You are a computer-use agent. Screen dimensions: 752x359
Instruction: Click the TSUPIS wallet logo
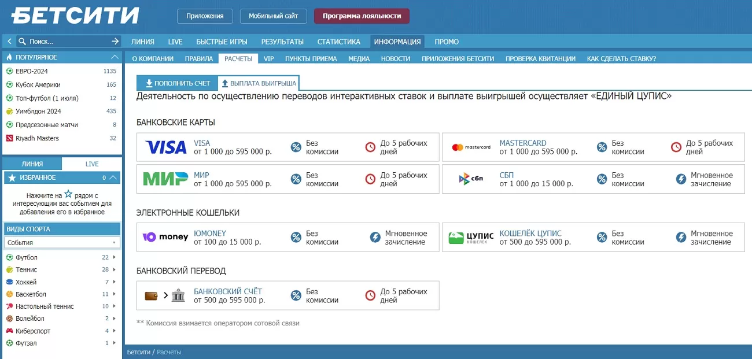(x=471, y=238)
